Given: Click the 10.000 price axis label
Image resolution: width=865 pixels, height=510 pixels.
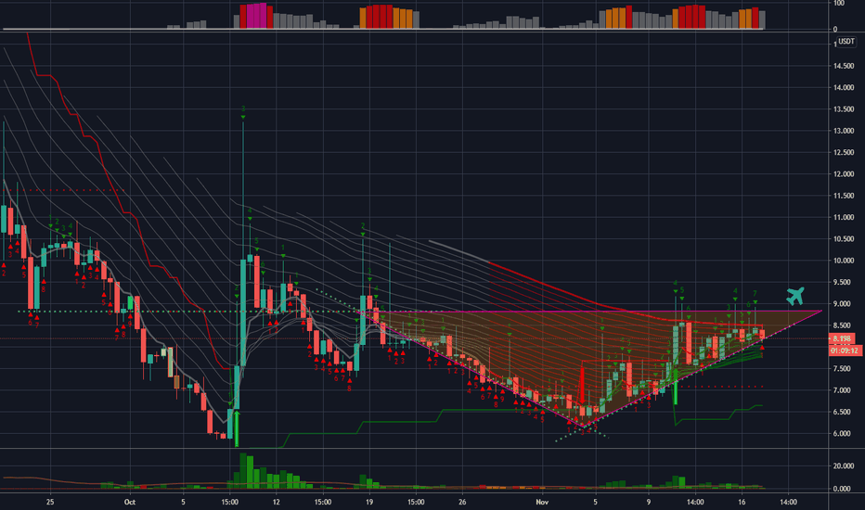Looking at the screenshot, I should 843,261.
